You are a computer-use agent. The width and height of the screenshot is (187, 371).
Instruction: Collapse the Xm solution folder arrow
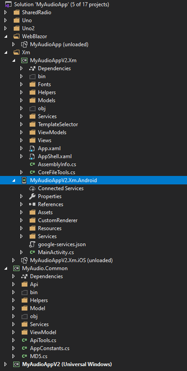6,52
